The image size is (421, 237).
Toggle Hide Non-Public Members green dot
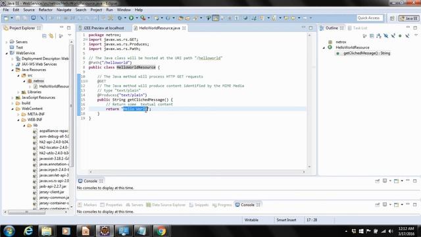400,36
